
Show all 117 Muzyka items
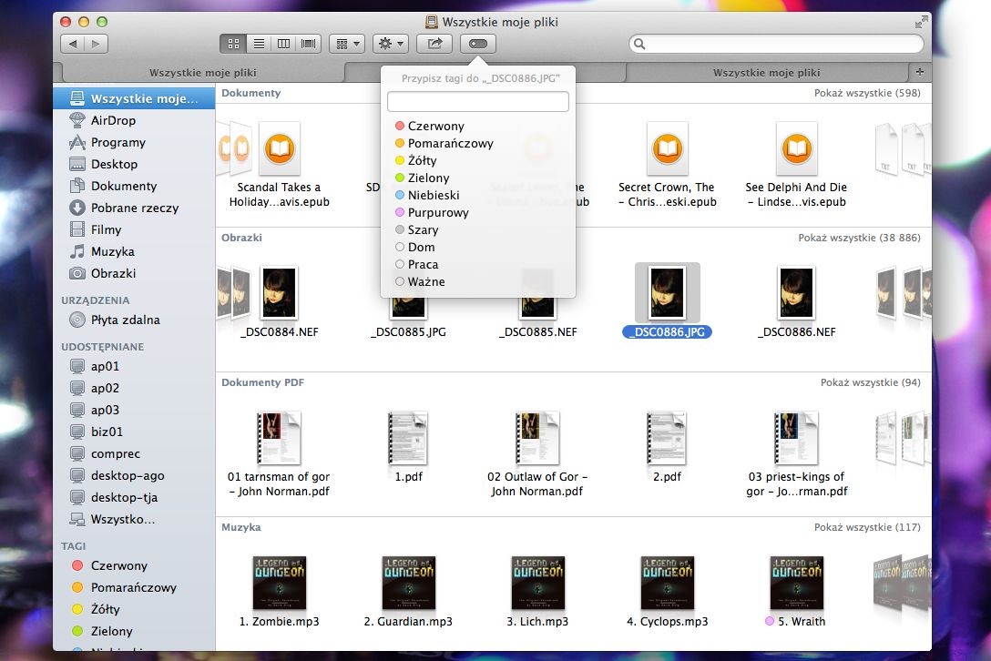867,527
